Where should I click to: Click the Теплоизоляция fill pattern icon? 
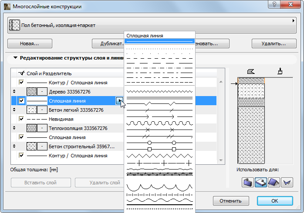(x=31, y=128)
